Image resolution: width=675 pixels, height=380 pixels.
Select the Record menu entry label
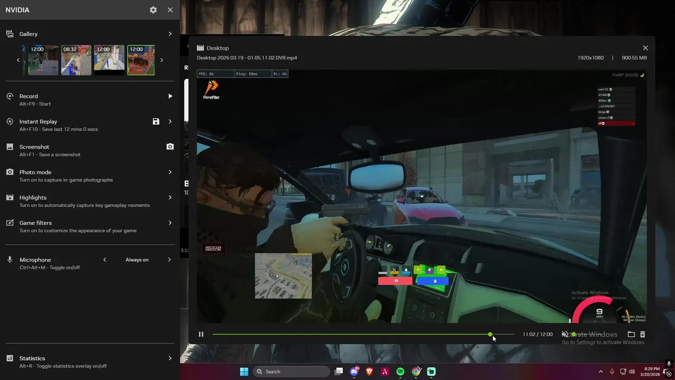pyautogui.click(x=28, y=96)
